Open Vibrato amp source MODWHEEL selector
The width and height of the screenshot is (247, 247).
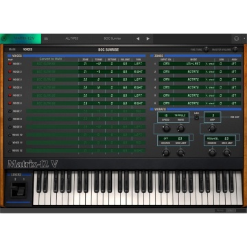(213, 139)
